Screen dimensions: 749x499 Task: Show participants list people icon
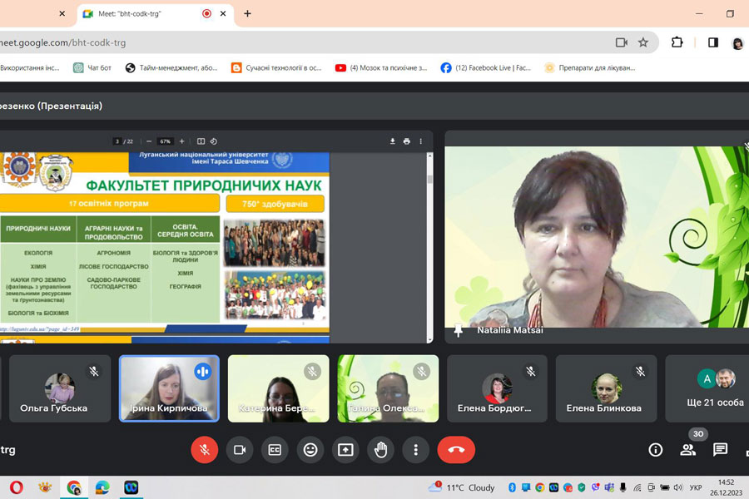(x=688, y=450)
